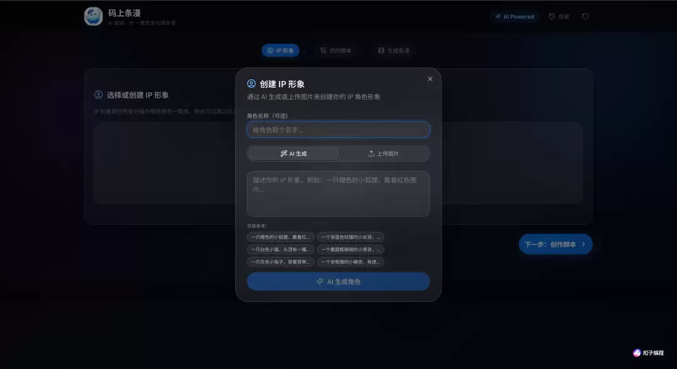Click the 码上条漫 title text

124,13
